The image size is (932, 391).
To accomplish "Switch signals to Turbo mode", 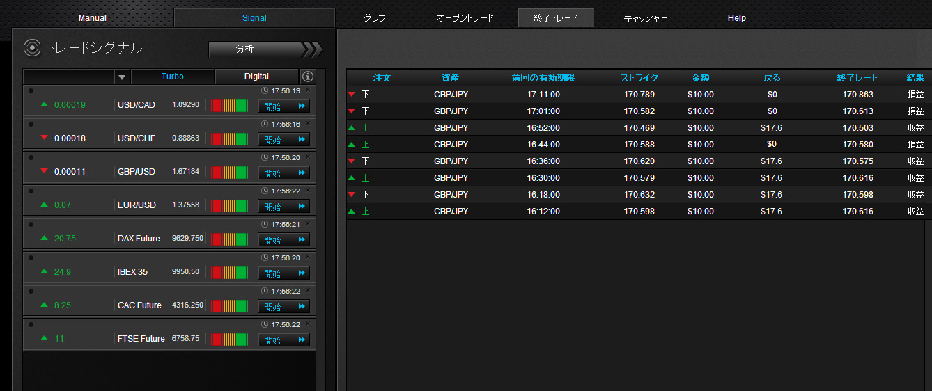I will pyautogui.click(x=173, y=77).
